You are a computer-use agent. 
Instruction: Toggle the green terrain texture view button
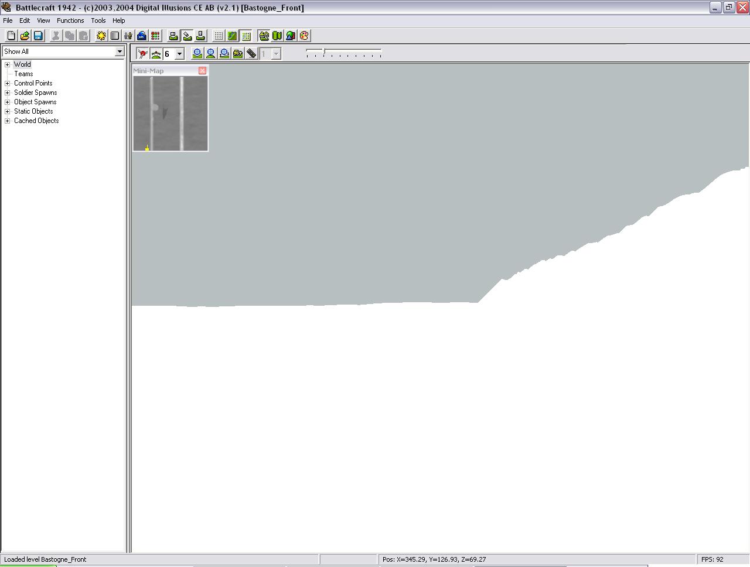pyautogui.click(x=232, y=36)
